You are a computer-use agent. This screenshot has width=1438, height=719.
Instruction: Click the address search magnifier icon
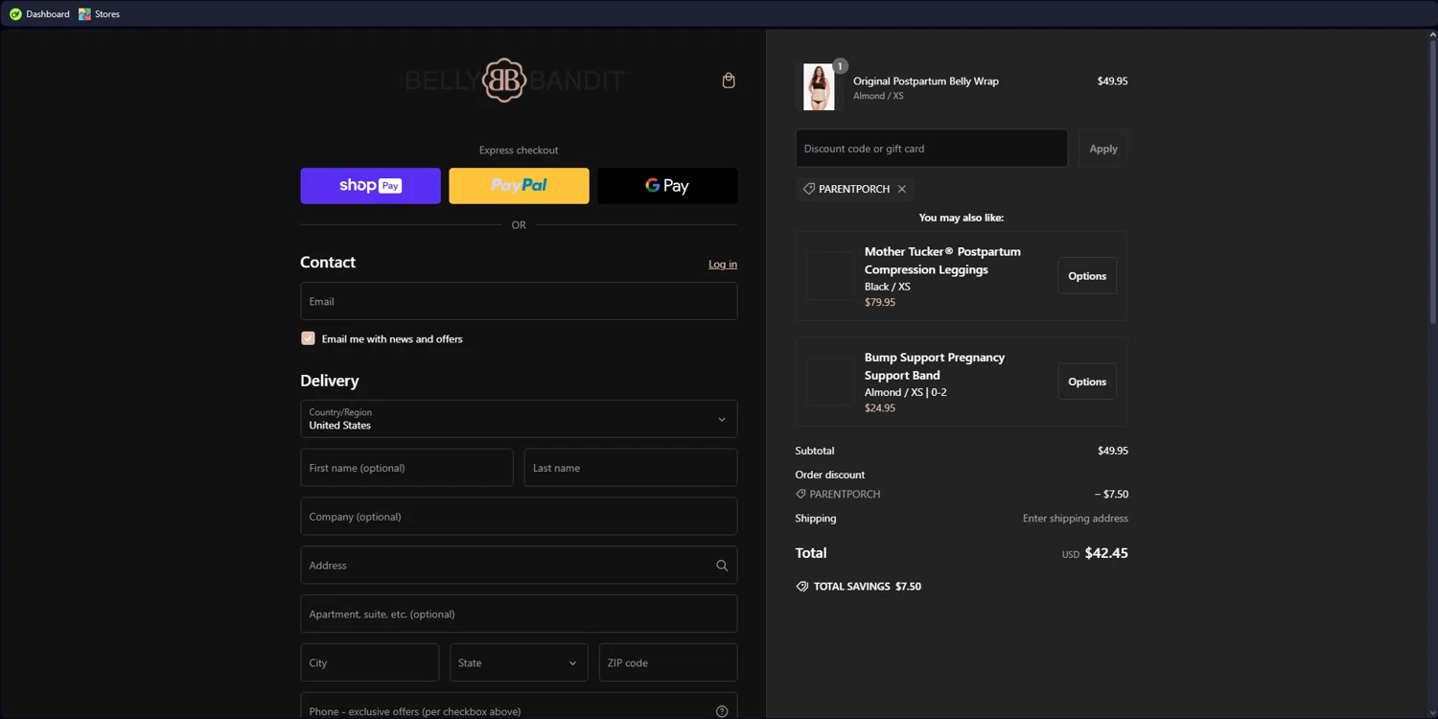tap(722, 566)
